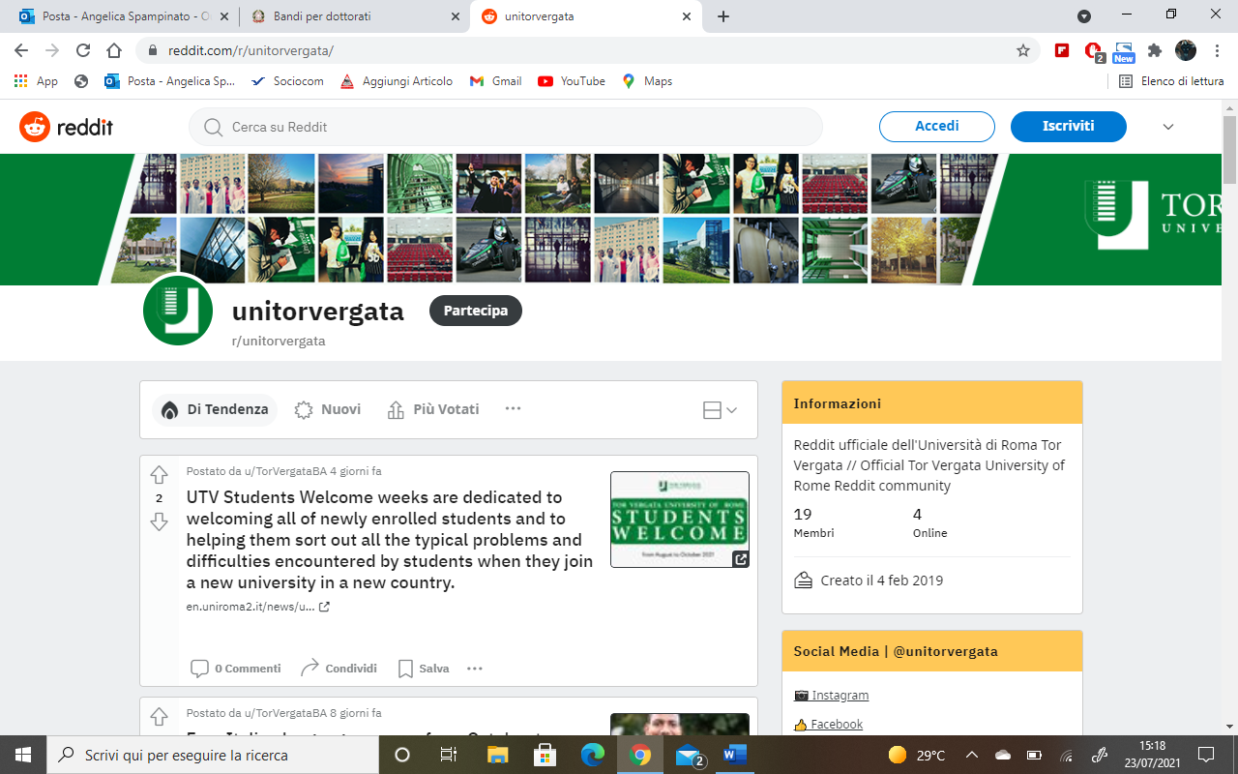Upvote the UTV Students Welcome post
Screen dimensions: 1238x774
pyautogui.click(x=159, y=474)
